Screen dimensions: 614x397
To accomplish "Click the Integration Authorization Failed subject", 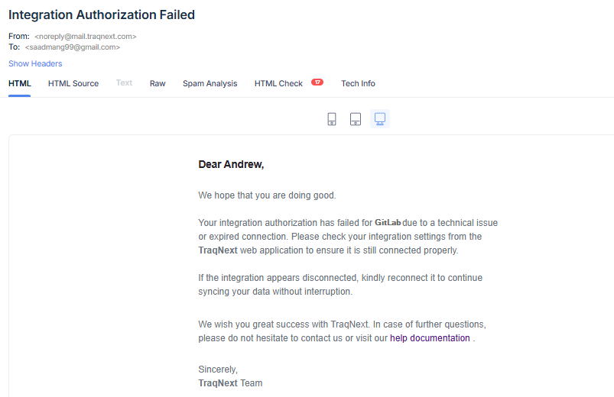I will coord(102,15).
